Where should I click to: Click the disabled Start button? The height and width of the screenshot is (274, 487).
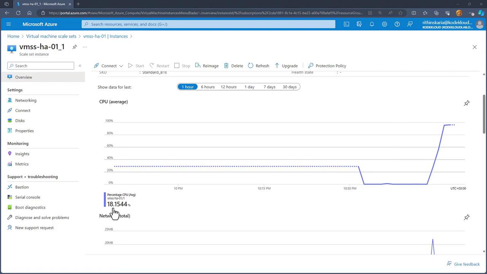tap(136, 65)
